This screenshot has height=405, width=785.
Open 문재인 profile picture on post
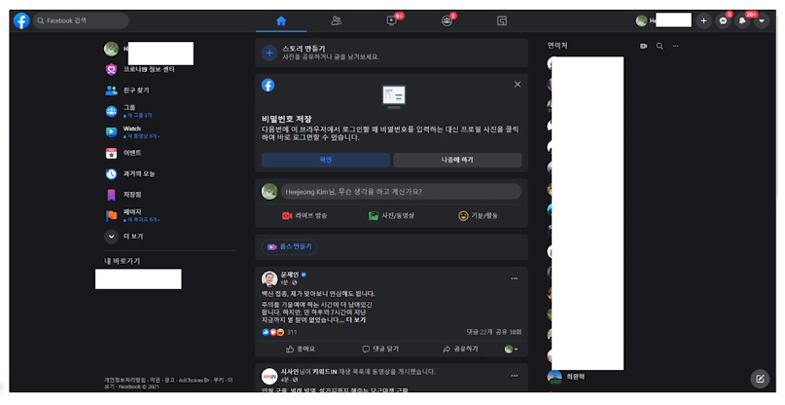pyautogui.click(x=269, y=278)
